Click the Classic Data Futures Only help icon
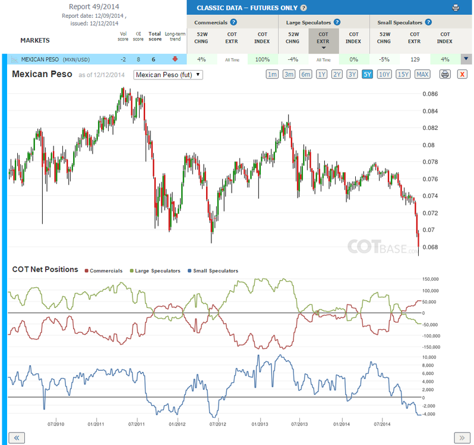Image resolution: width=474 pixels, height=445 pixels. coord(304,8)
